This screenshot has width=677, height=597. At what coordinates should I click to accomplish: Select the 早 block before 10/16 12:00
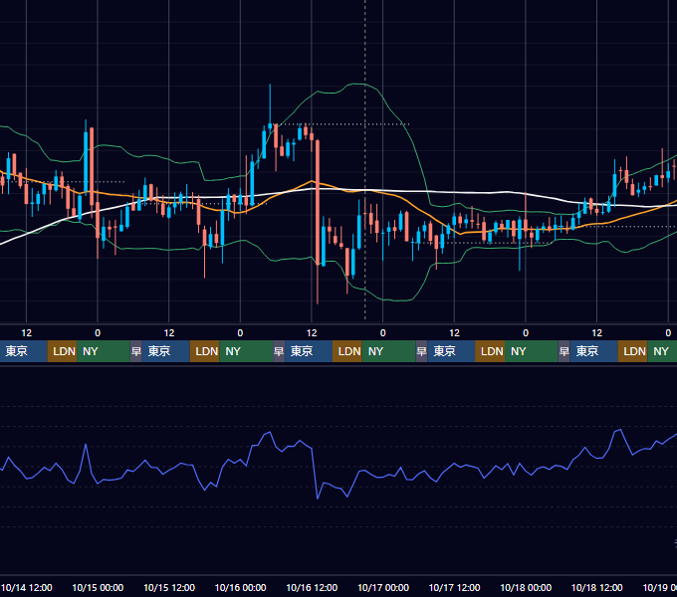[x=279, y=351]
